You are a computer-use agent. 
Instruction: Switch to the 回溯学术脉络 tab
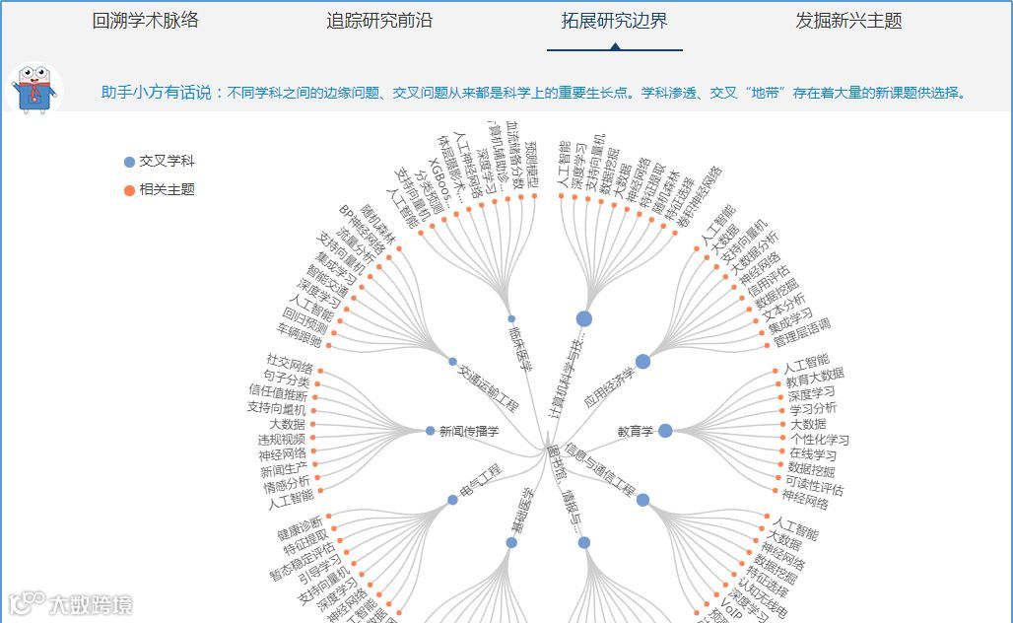(146, 21)
